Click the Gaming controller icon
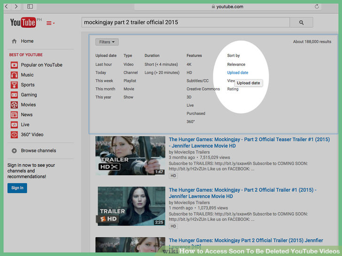Screen dimensions: 342x256 (14, 95)
